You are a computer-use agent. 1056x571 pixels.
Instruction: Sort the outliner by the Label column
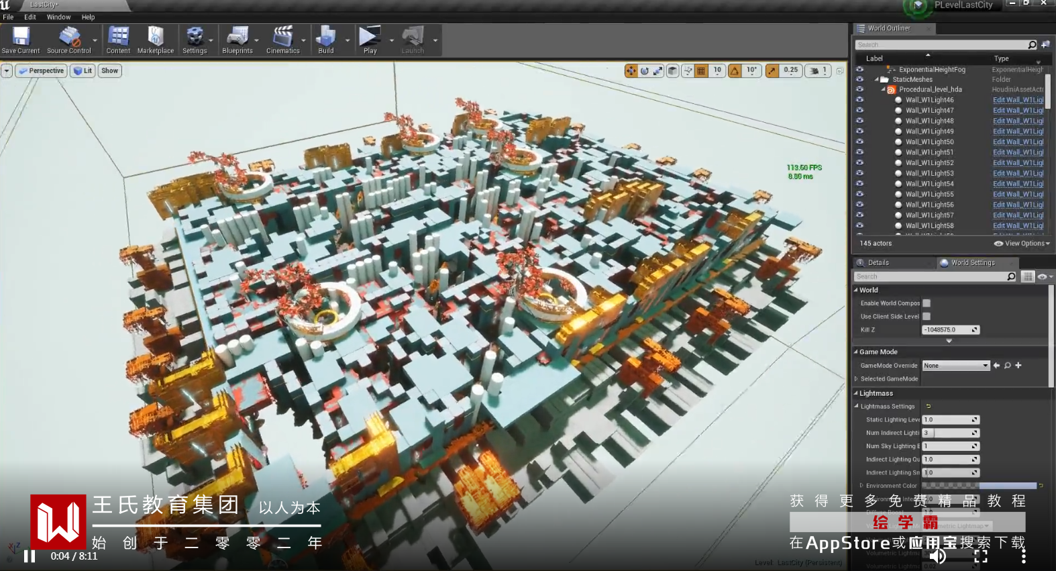(874, 59)
